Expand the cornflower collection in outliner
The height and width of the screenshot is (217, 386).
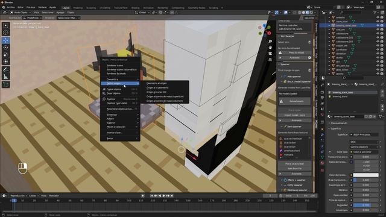click(329, 49)
